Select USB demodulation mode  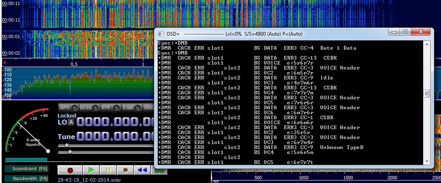tap(148, 108)
